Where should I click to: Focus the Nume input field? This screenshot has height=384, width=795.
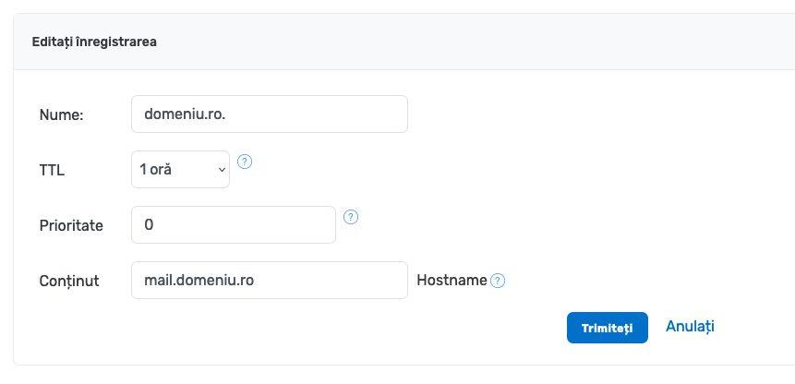[269, 114]
